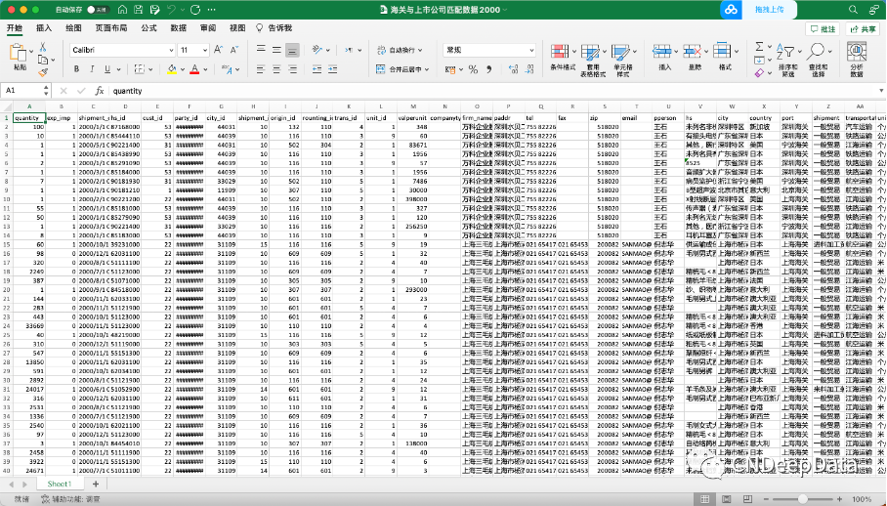This screenshot has width=887, height=506.
Task: Click the Save disk icon
Action: (139, 10)
